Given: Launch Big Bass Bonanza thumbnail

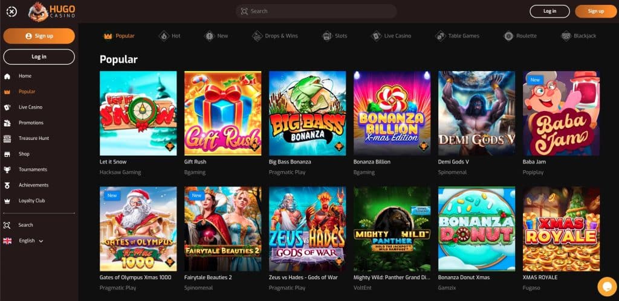Looking at the screenshot, I should coord(307,113).
